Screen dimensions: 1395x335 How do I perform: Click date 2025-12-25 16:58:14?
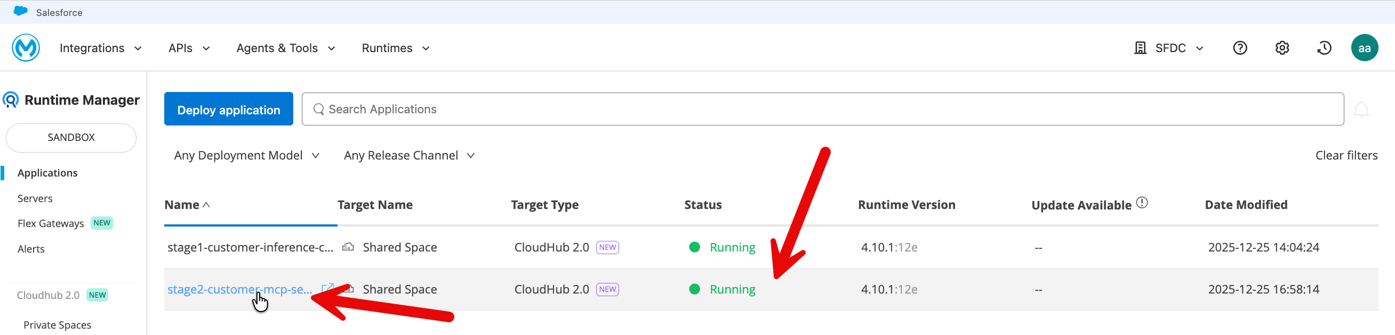[x=1263, y=289]
